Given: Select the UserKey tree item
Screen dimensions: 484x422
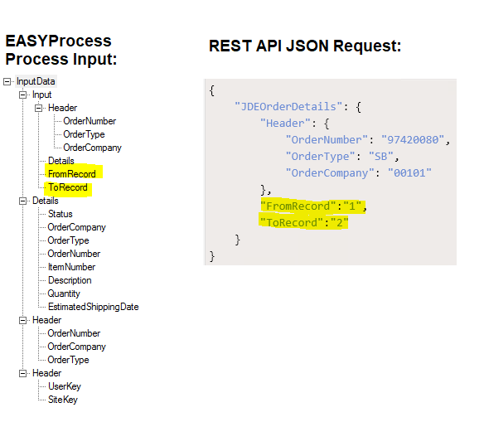Looking at the screenshot, I should coord(65,386).
